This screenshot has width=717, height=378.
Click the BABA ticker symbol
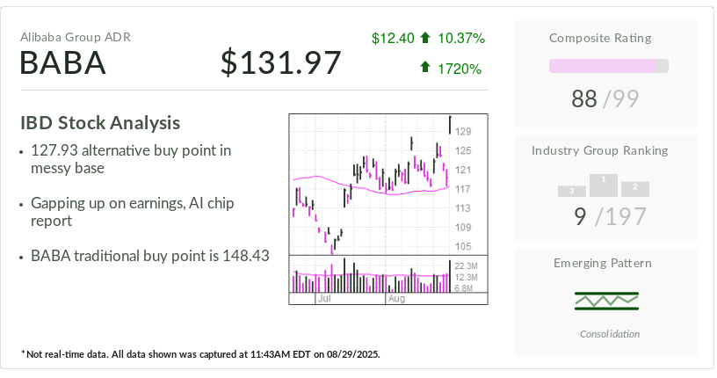pyautogui.click(x=62, y=63)
